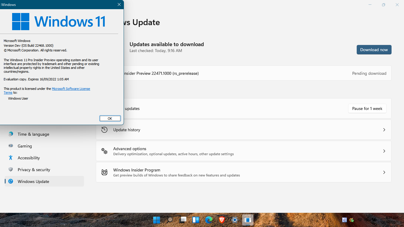404x227 pixels.
Task: Open the Start menu from taskbar
Action: point(157,220)
